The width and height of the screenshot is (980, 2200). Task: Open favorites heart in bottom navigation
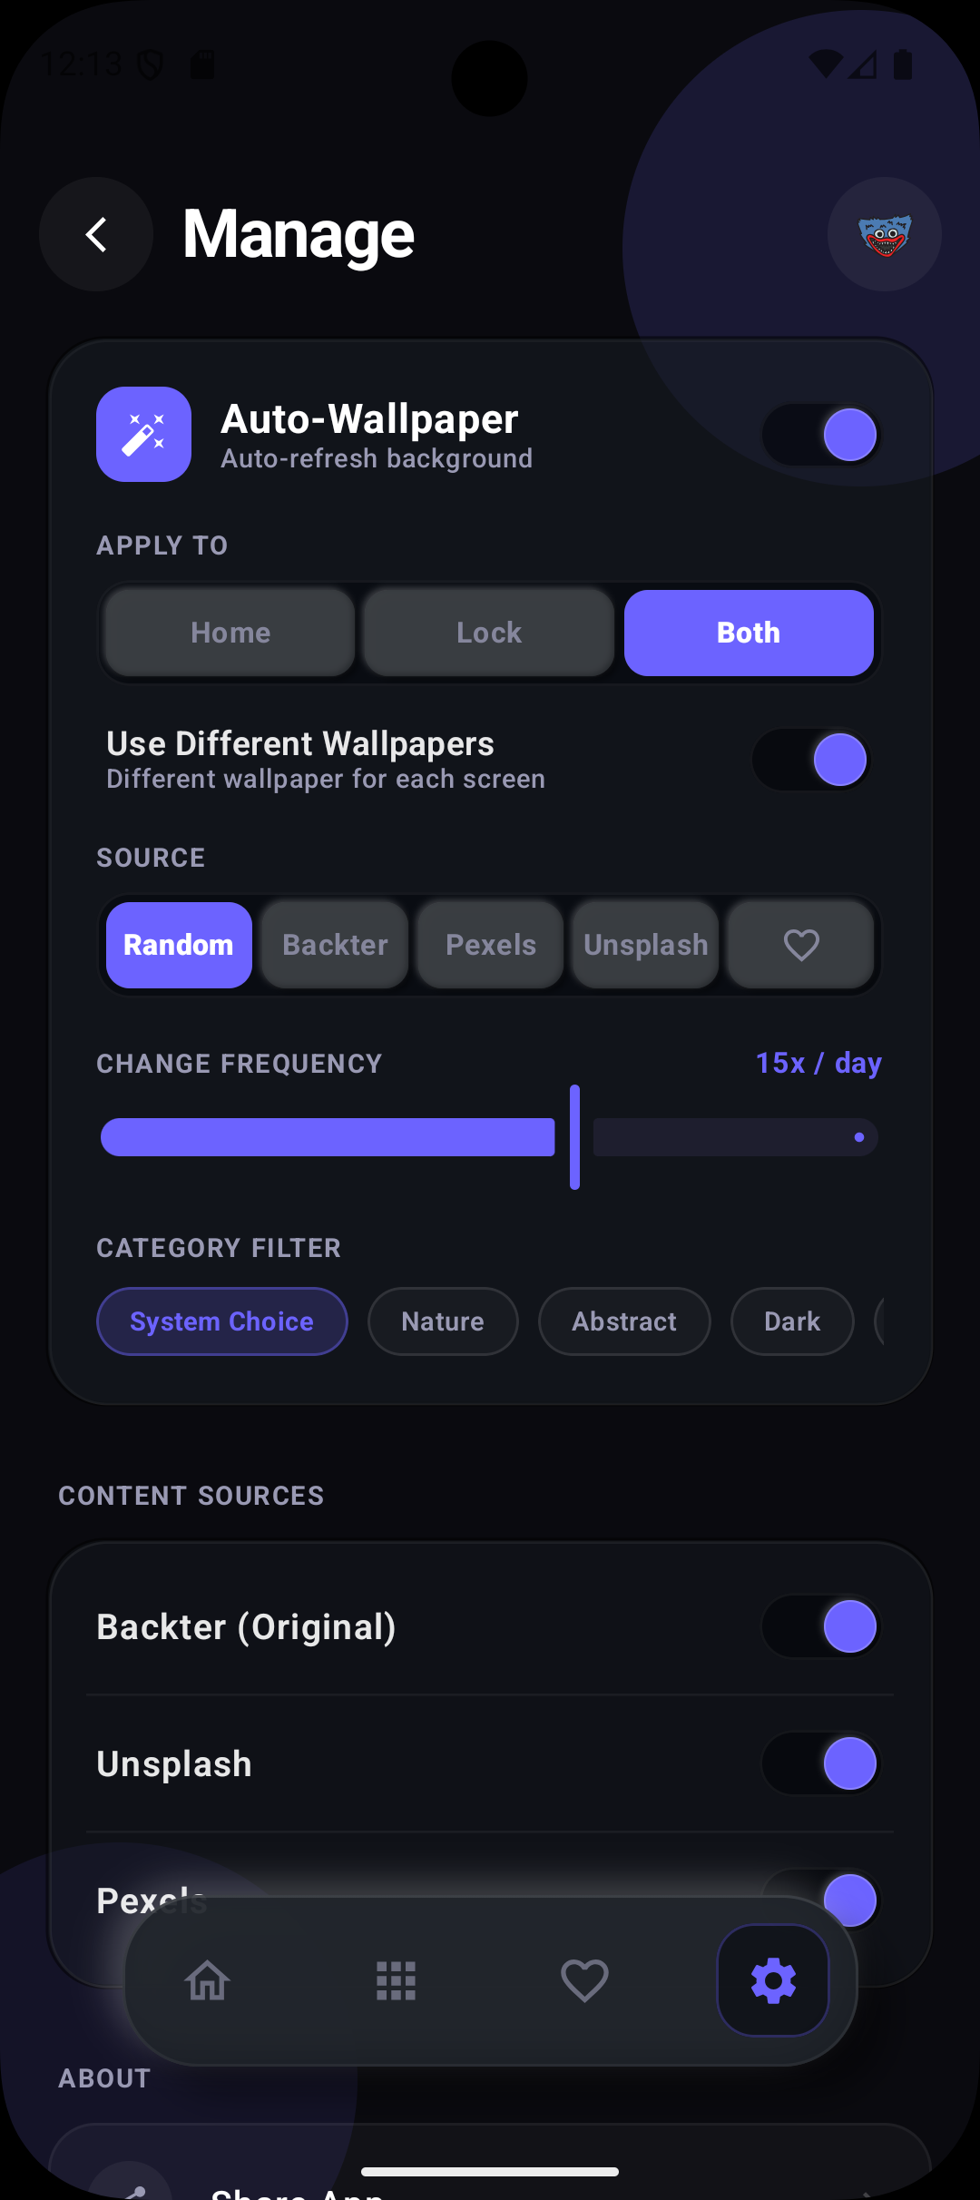[x=584, y=1980]
